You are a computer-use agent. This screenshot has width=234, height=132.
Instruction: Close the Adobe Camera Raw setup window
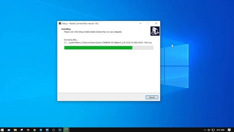click(x=156, y=23)
